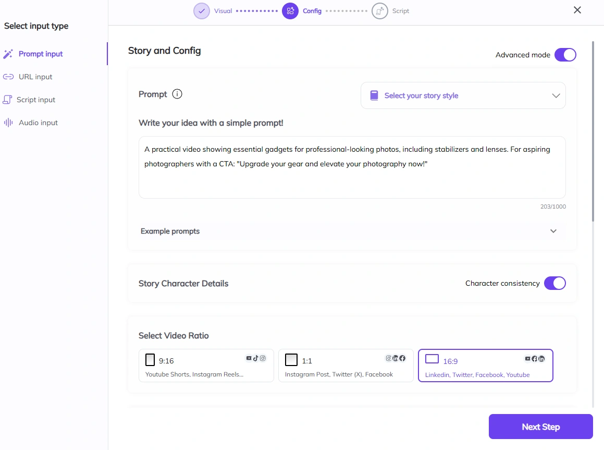Toggle Character consistency switch
The height and width of the screenshot is (450, 604).
click(x=554, y=283)
